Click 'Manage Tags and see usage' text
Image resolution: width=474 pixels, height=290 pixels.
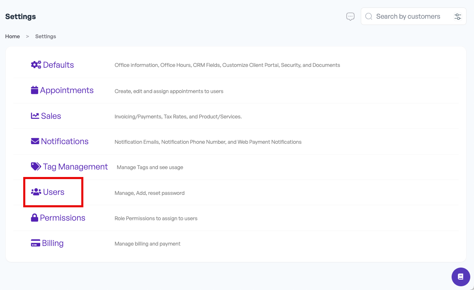150,167
